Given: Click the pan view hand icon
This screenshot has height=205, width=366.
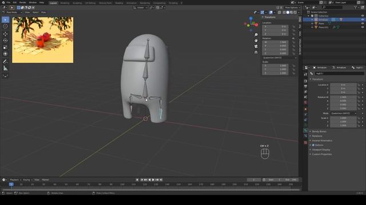Looking at the screenshot, I should coord(256,40).
